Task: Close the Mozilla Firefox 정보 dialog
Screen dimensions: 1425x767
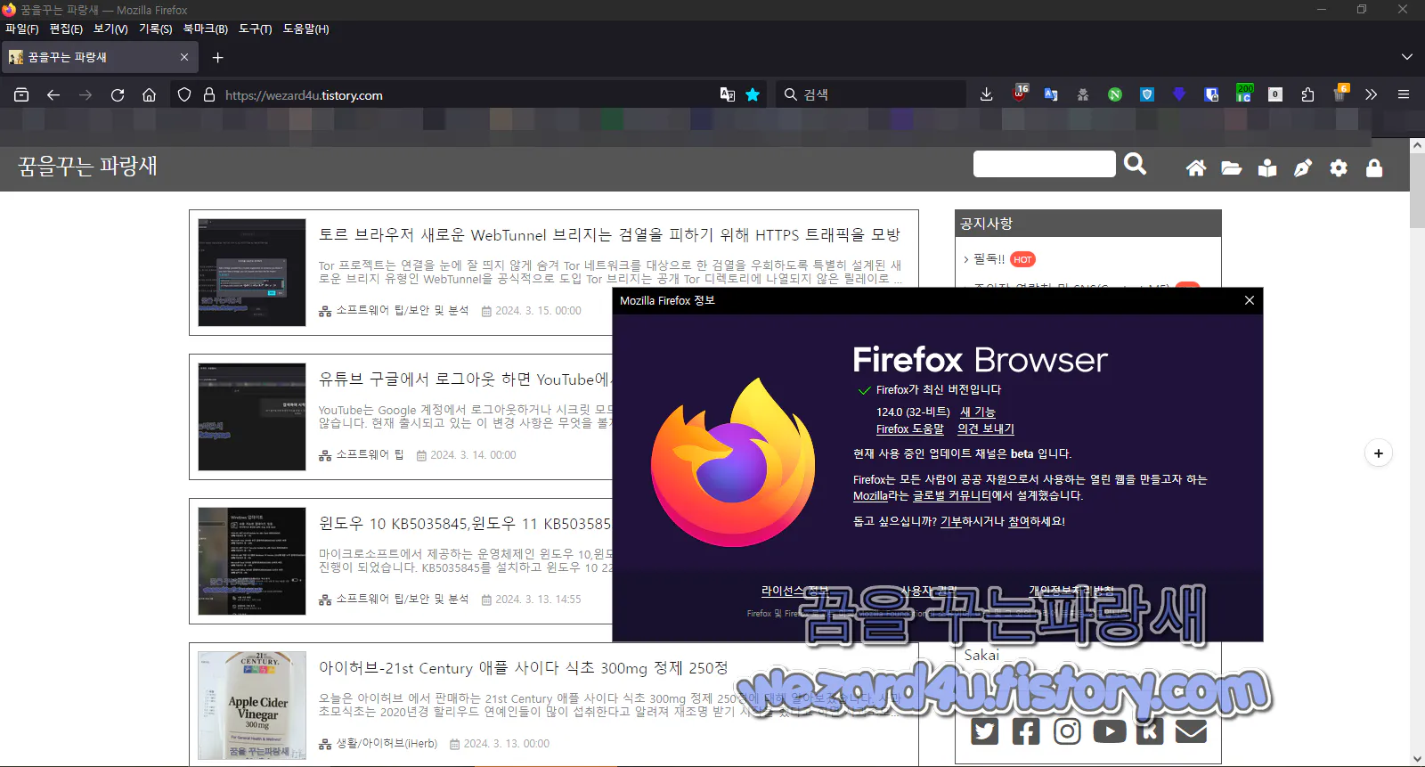Action: pos(1250,300)
